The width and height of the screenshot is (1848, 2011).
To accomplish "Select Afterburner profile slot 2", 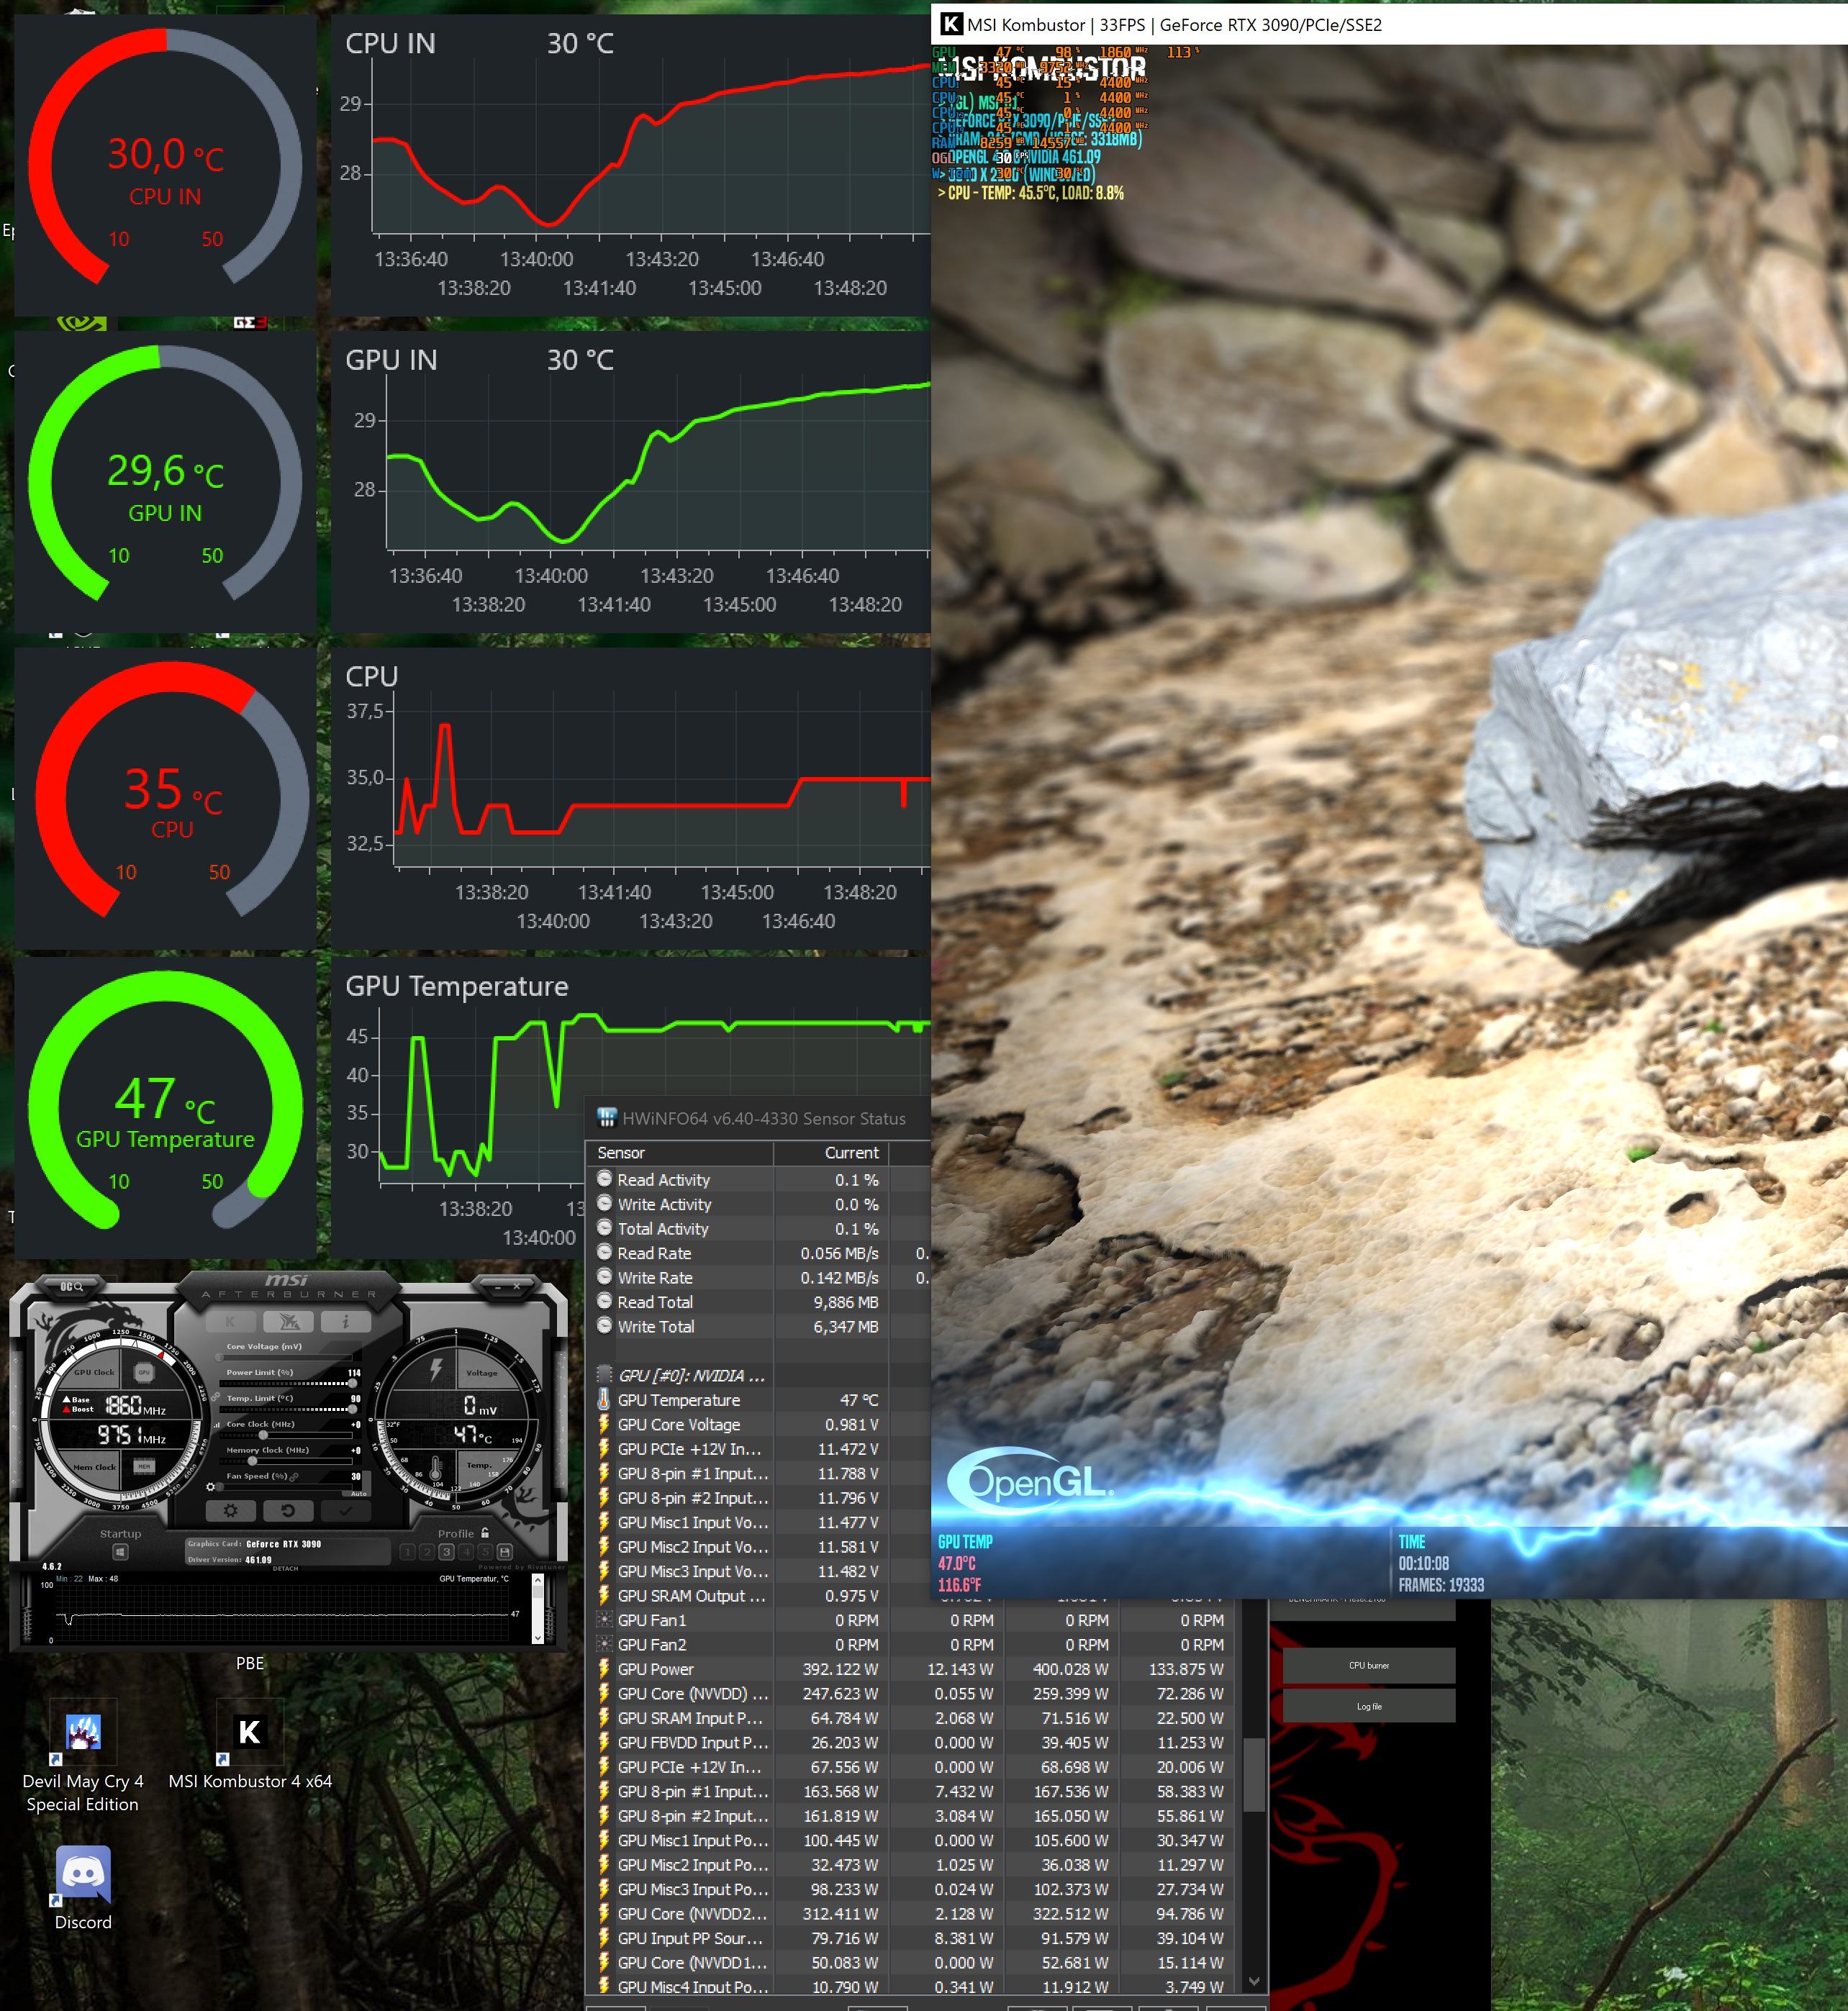I will pyautogui.click(x=427, y=1552).
